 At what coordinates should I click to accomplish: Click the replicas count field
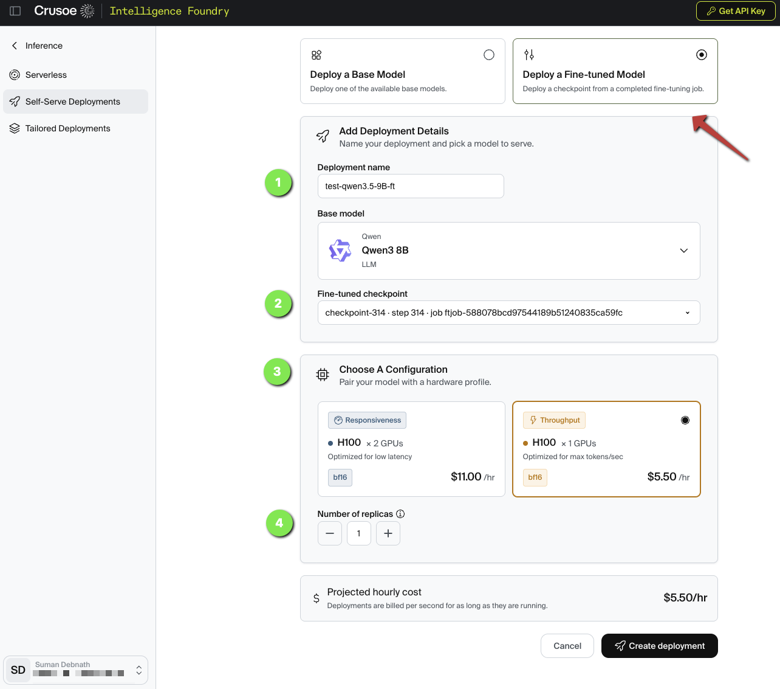point(359,533)
